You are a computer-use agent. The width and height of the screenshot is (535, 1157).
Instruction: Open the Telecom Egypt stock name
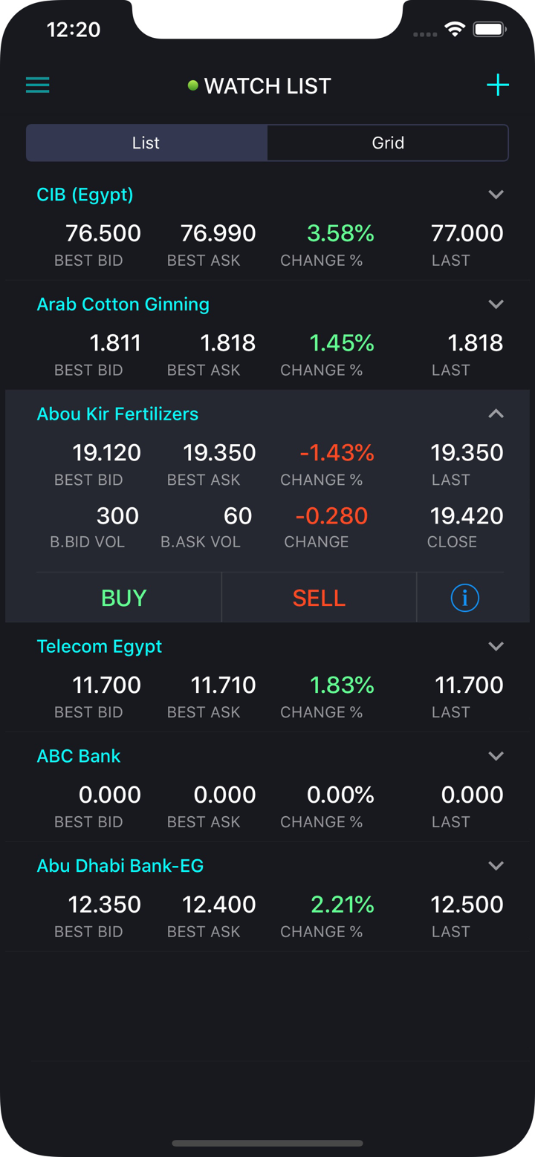click(x=100, y=647)
